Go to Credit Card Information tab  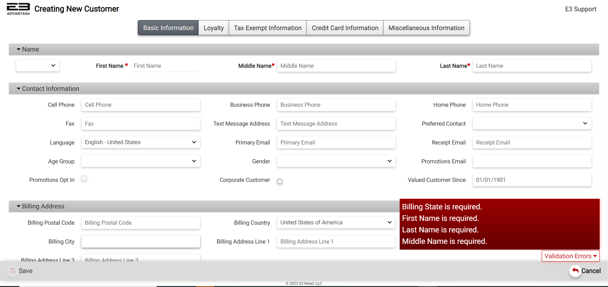click(345, 28)
